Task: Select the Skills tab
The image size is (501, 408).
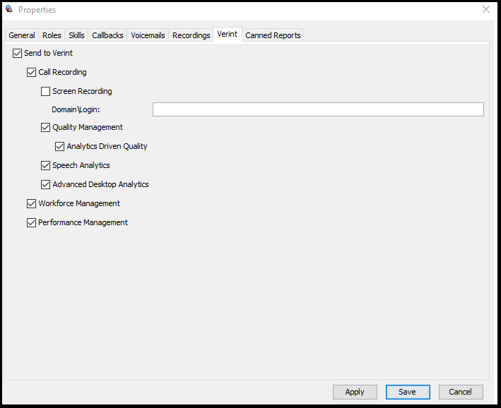Action: click(76, 35)
